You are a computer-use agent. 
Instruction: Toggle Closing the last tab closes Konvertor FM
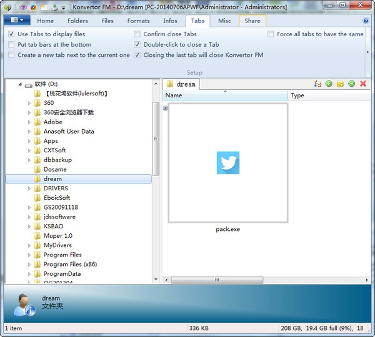pos(137,55)
